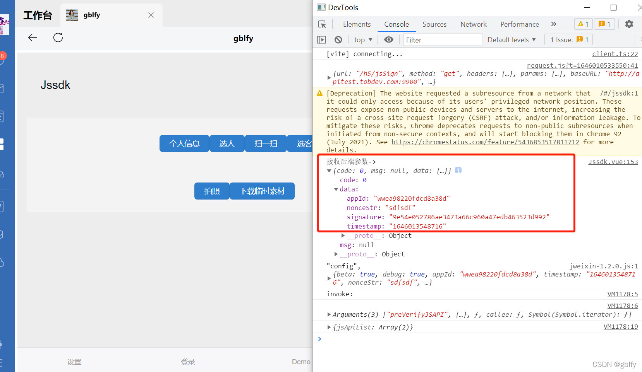Toggle the console sidebar panel icon
This screenshot has width=642, height=372.
(x=321, y=40)
